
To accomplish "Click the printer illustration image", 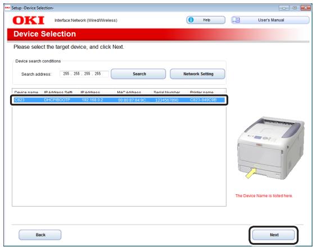I will click(271, 148).
